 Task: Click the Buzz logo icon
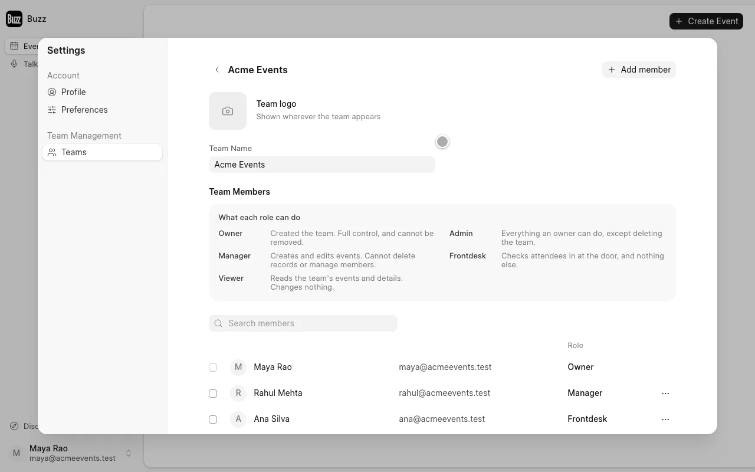click(14, 19)
